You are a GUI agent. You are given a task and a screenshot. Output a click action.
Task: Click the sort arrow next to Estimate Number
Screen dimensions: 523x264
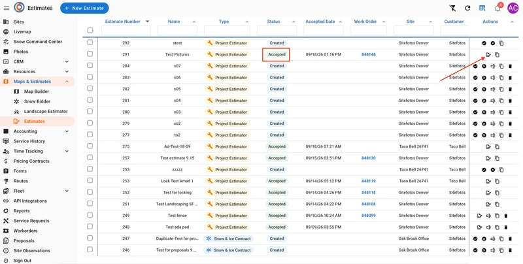pyautogui.click(x=148, y=22)
